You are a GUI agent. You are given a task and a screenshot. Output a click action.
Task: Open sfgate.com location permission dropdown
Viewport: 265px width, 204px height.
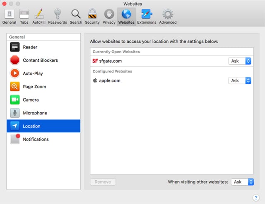(x=240, y=61)
